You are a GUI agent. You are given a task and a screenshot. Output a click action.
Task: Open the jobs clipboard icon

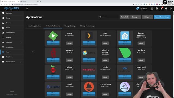coord(157,8)
